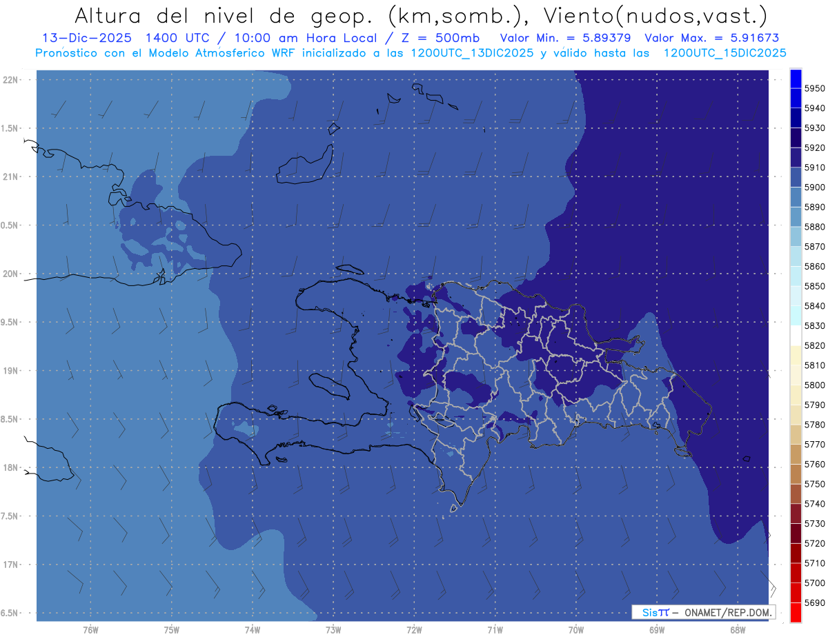Click the '75W' longitude label
This screenshot has width=828, height=639.
[x=171, y=629]
